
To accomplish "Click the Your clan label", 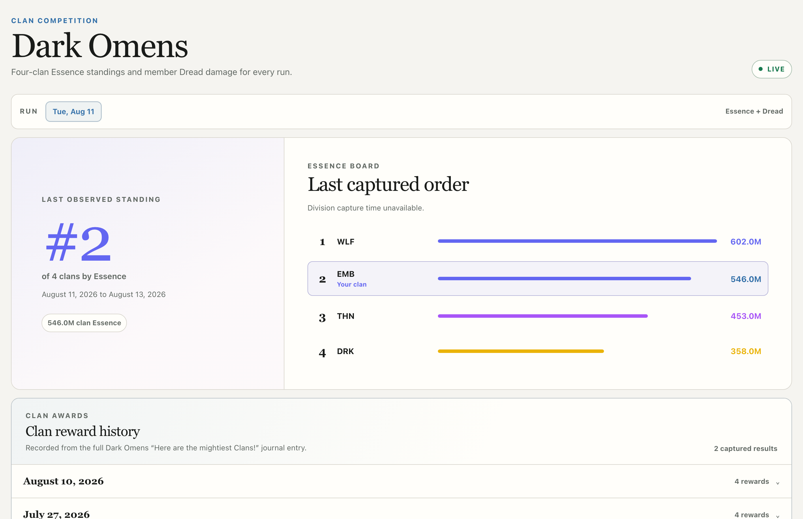I will 352,284.
